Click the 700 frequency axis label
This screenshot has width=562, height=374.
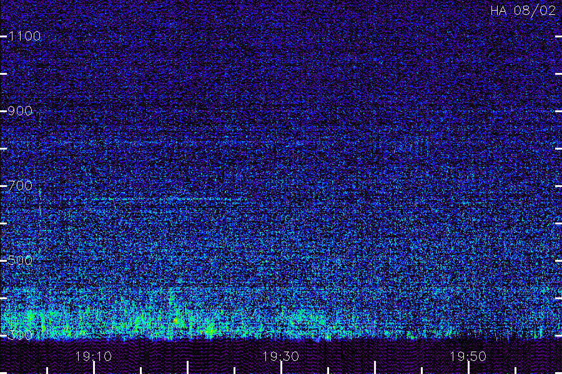[20, 186]
